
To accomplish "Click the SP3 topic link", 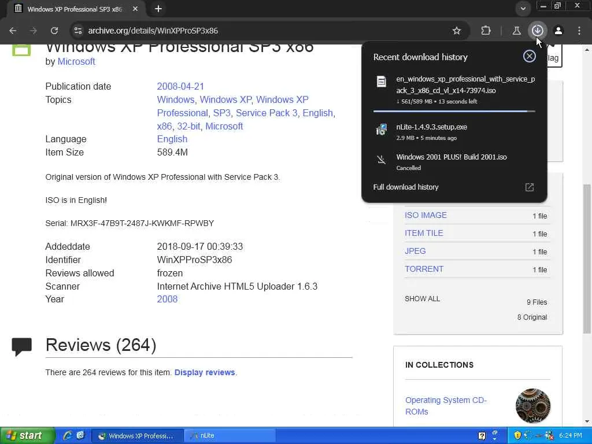I will pos(221,113).
